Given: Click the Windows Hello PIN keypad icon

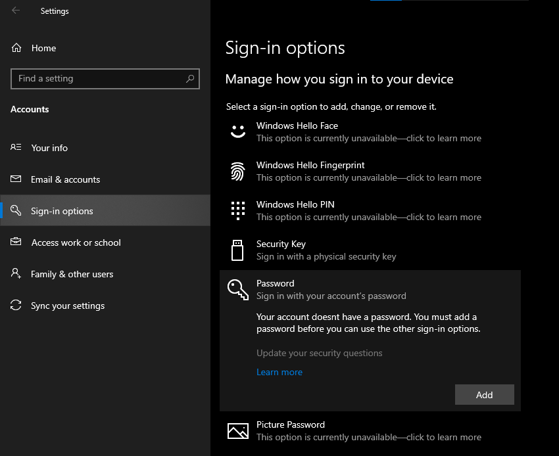Looking at the screenshot, I should (237, 210).
